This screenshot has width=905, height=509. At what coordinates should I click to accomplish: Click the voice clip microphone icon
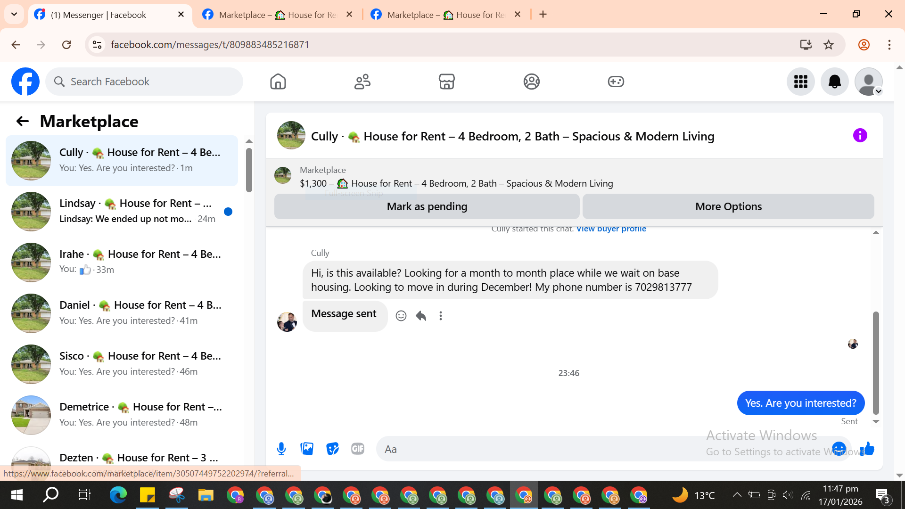click(x=281, y=449)
